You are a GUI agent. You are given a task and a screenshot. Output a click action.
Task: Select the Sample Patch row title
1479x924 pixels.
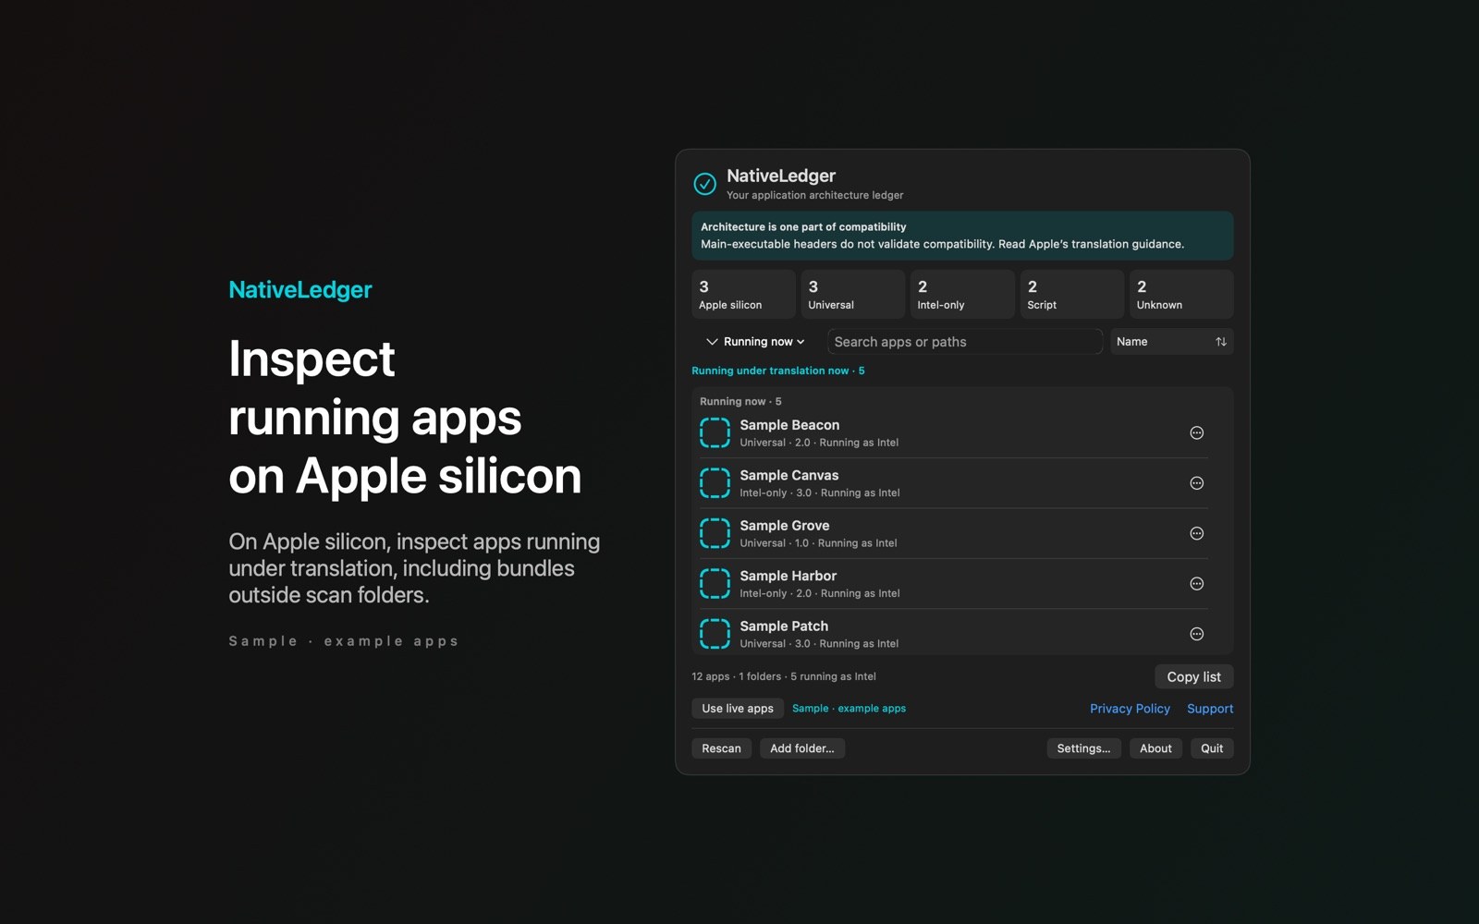pyautogui.click(x=784, y=626)
